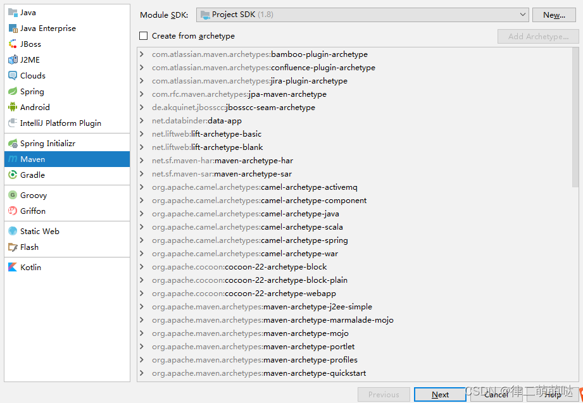Viewport: 583px width, 403px height.
Task: Expand bamboo-plugin-archetype entry
Action: (142, 54)
